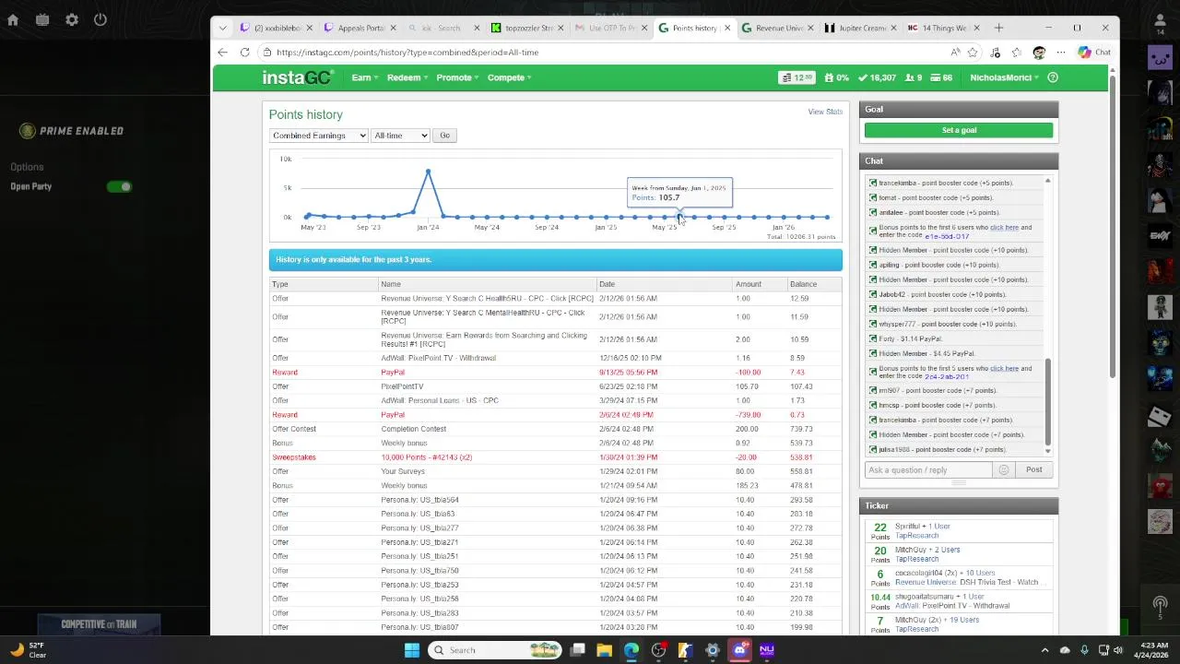
Task: Click the Amount column header
Action: [x=749, y=284]
